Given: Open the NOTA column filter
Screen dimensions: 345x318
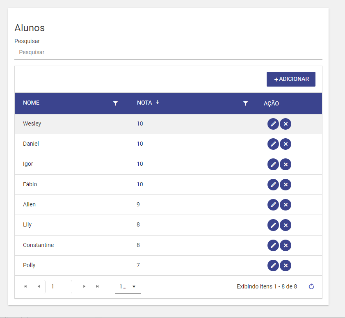Looking at the screenshot, I should pyautogui.click(x=246, y=103).
